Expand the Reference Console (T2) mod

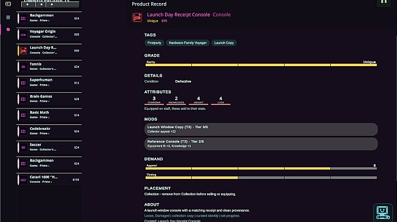click(261, 144)
